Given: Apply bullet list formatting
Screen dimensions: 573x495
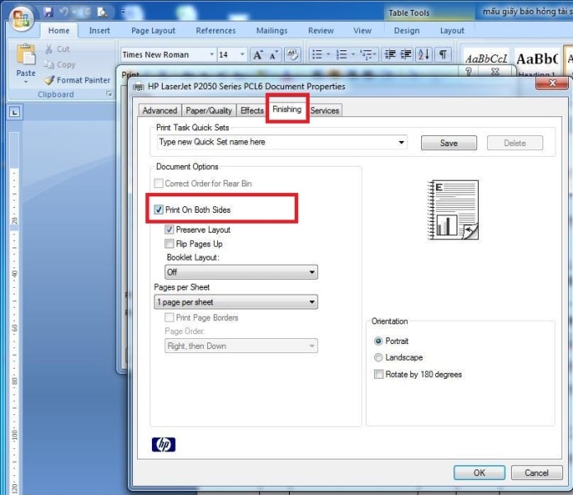Looking at the screenshot, I should (317, 54).
